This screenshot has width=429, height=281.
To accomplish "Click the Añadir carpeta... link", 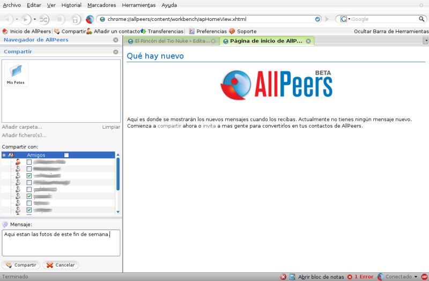I will [x=22, y=127].
